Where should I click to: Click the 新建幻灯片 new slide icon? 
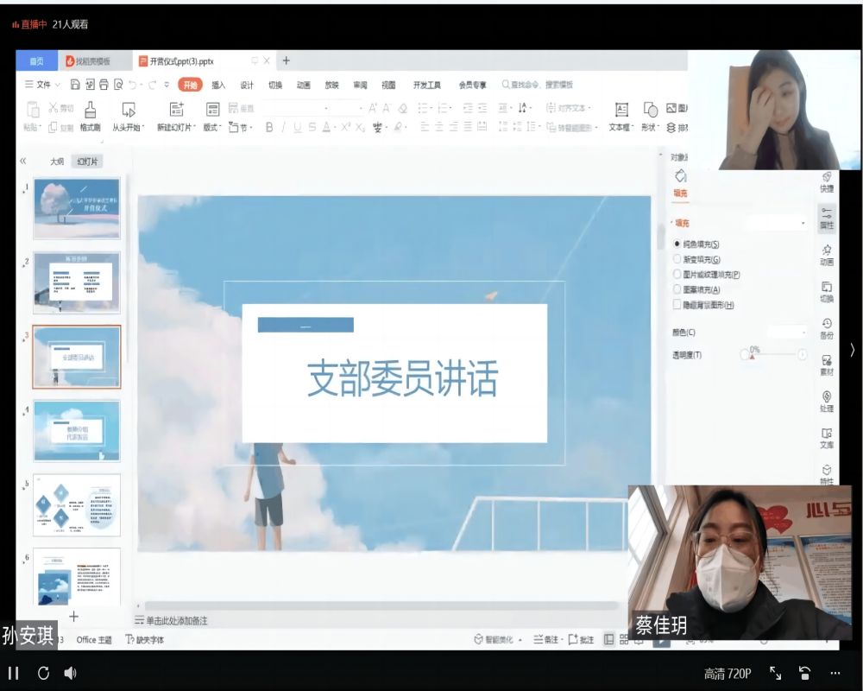176,110
